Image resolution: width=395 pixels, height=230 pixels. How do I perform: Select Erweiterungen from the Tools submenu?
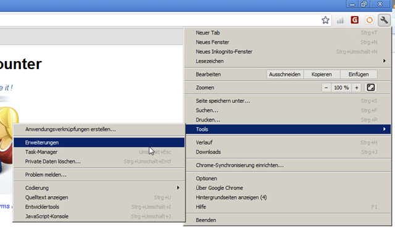coord(99,142)
